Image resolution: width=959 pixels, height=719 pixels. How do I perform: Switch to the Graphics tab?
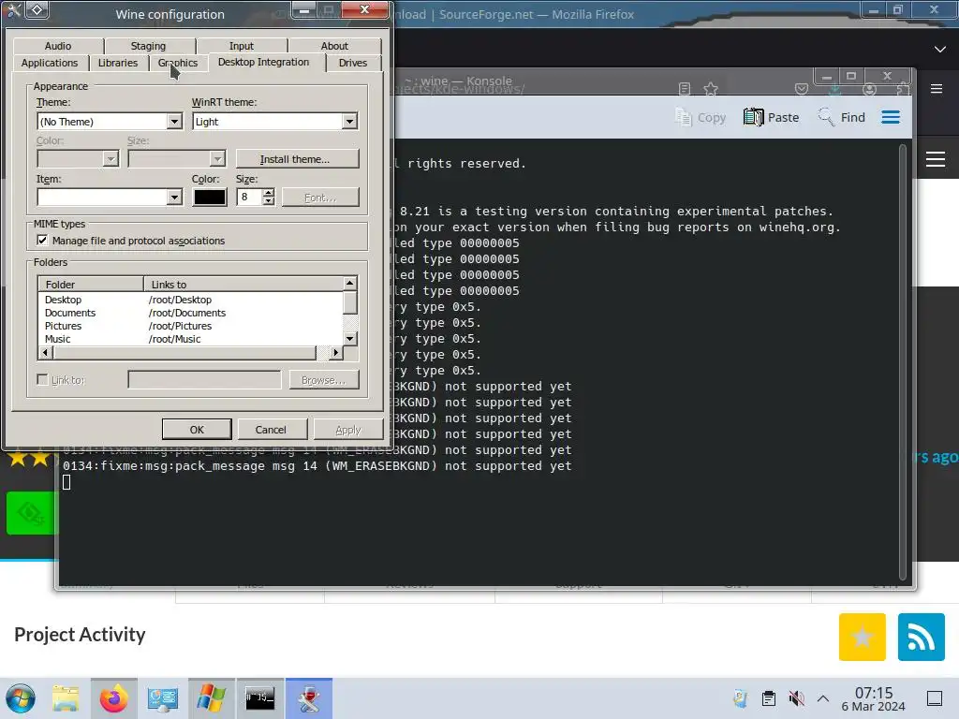tap(178, 63)
